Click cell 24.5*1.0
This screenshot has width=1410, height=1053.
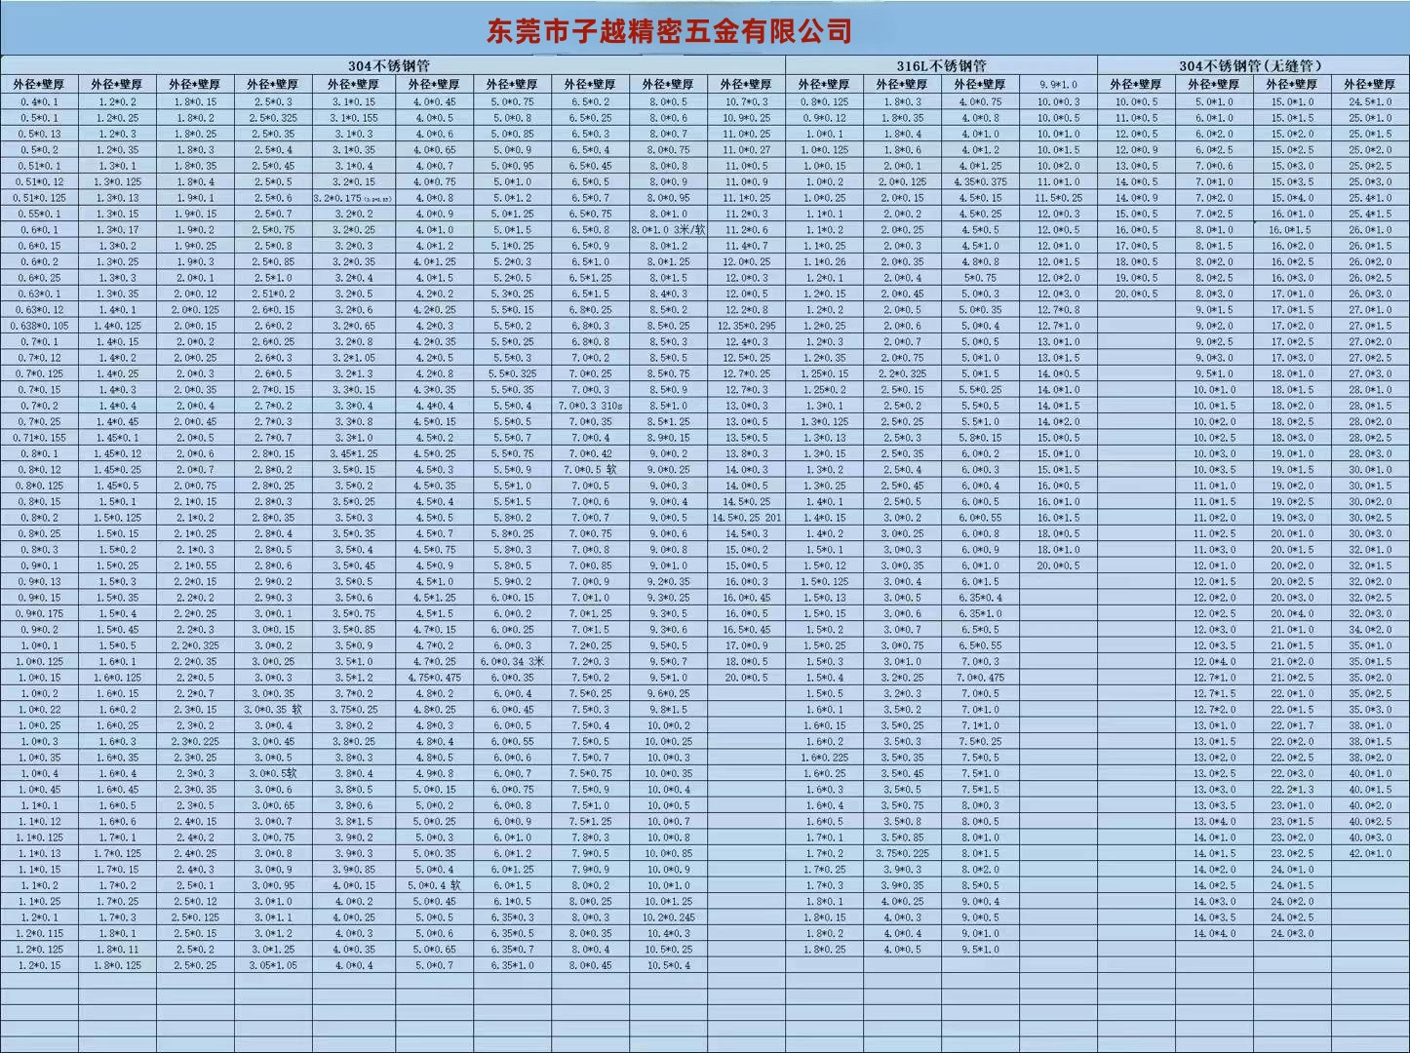coord(1370,101)
